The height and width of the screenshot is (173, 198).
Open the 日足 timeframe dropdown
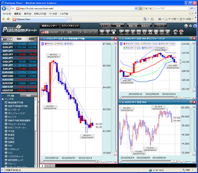tap(80, 32)
